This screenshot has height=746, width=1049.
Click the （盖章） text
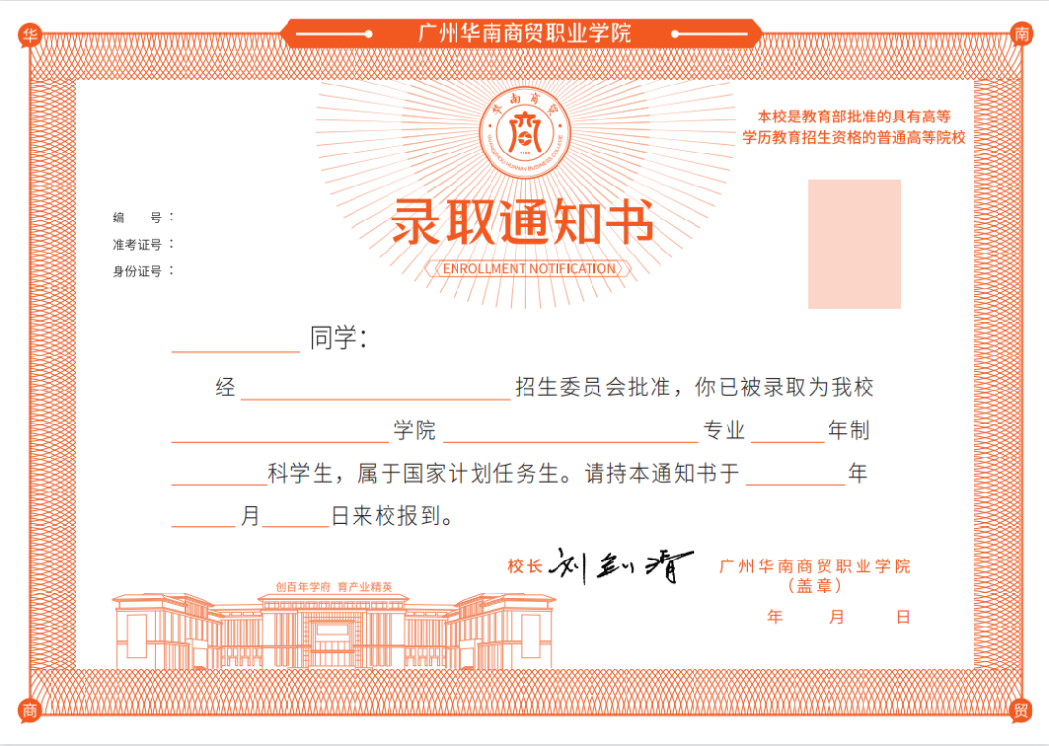coord(814,586)
